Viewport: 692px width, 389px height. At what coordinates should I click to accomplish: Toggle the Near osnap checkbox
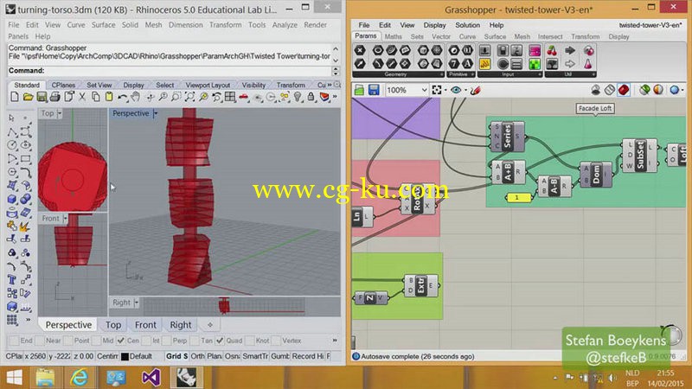(x=41, y=341)
